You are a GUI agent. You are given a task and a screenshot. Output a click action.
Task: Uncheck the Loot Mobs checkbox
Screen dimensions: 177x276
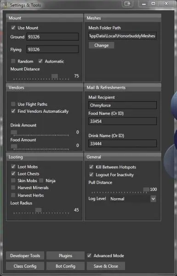click(x=13, y=167)
